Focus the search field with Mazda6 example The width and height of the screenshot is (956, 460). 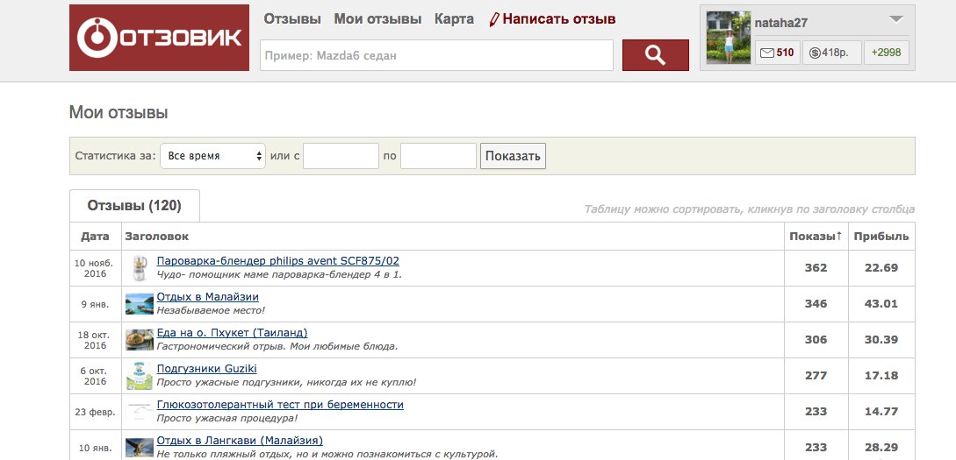point(436,55)
